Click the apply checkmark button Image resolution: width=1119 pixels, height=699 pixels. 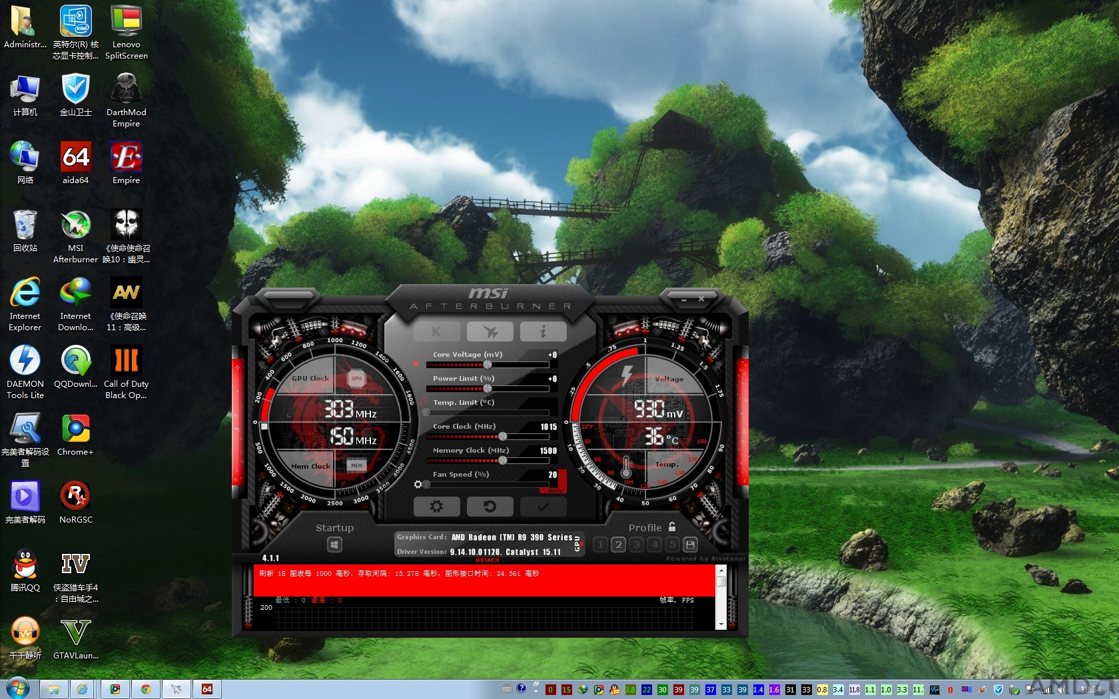point(544,507)
